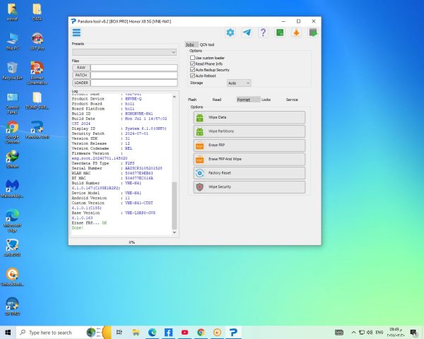This screenshot has height=339, width=424.
Task: Select Borneo Schematics desktop shortcut
Action: tap(37, 73)
